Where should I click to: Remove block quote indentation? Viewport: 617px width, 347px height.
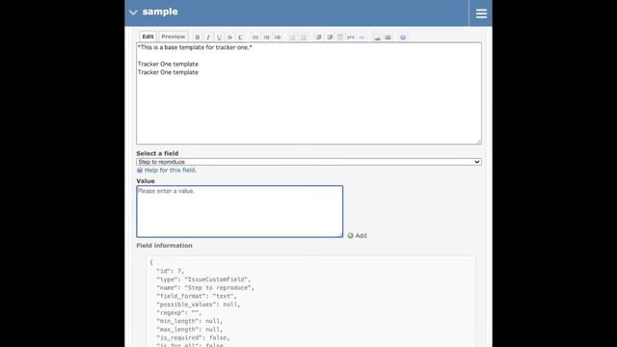pyautogui.click(x=330, y=37)
